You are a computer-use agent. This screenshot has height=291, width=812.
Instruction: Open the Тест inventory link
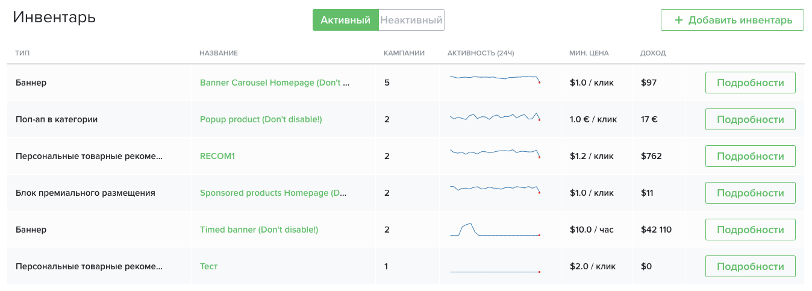point(208,266)
